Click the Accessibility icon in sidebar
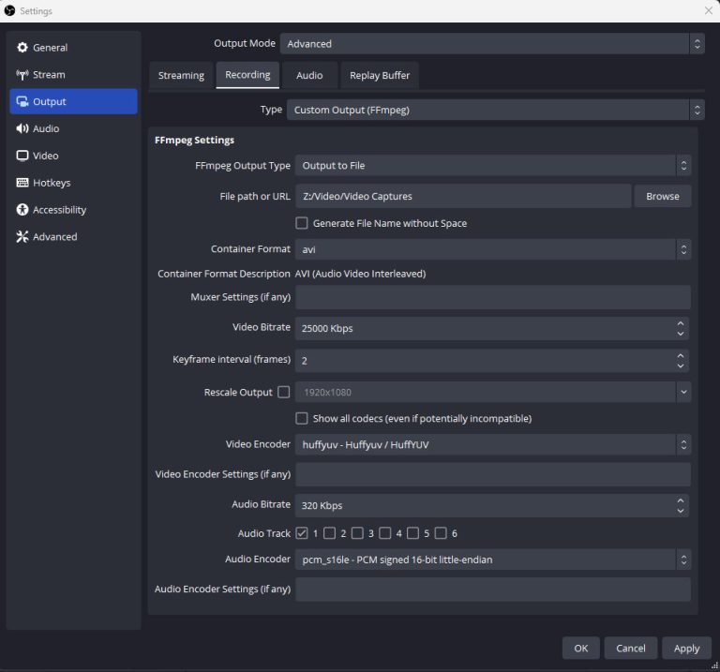This screenshot has height=672, width=720. (22, 210)
